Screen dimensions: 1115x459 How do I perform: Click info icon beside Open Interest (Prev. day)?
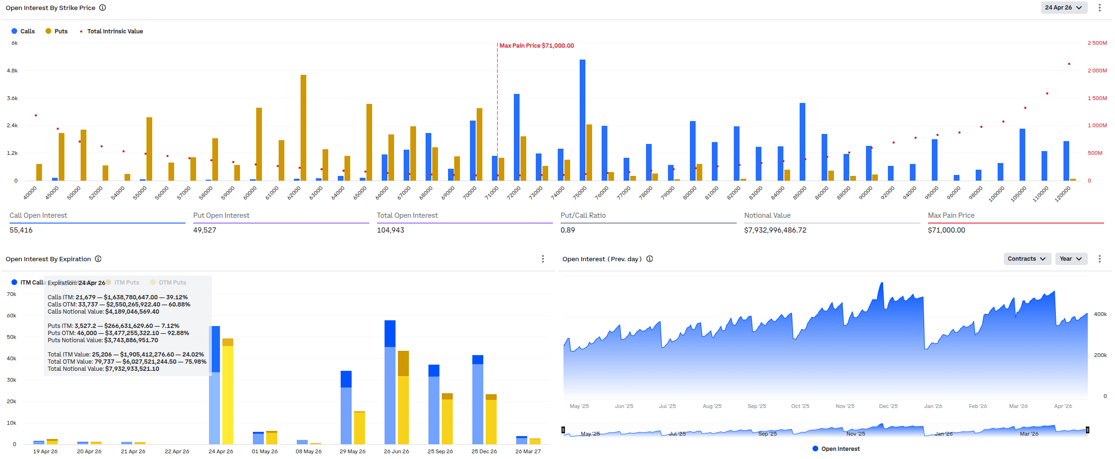pyautogui.click(x=649, y=259)
